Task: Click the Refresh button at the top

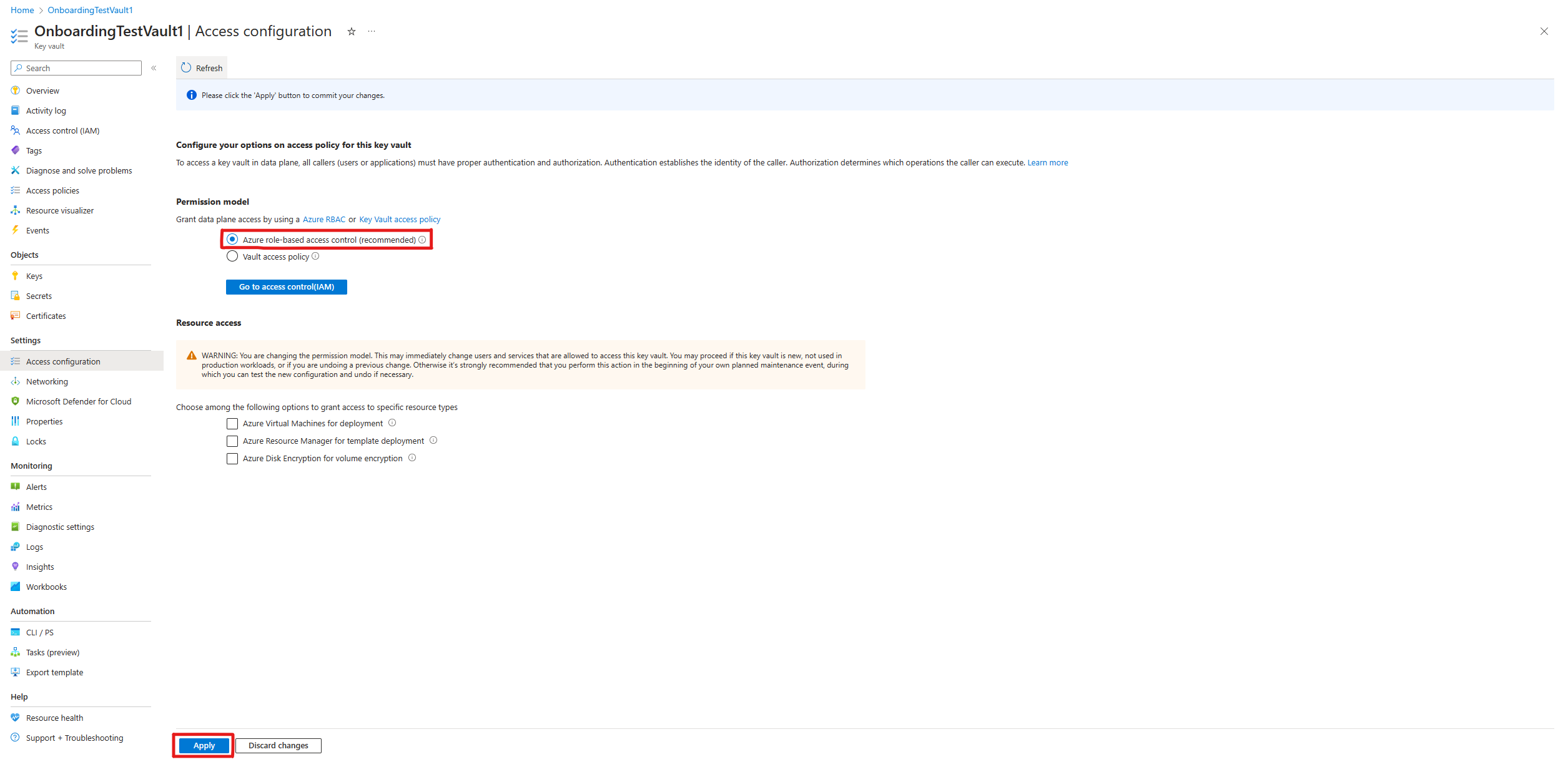Action: point(202,68)
